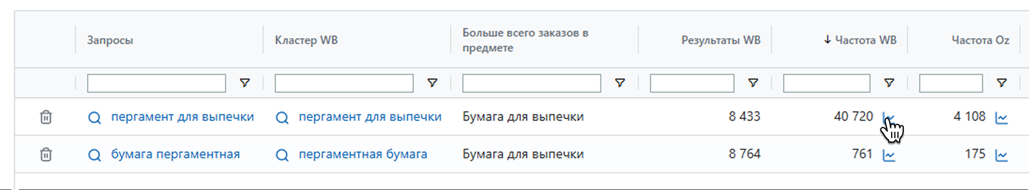Open Oz frequency chart for 175
The width and height of the screenshot is (1029, 190).
[x=1001, y=155]
